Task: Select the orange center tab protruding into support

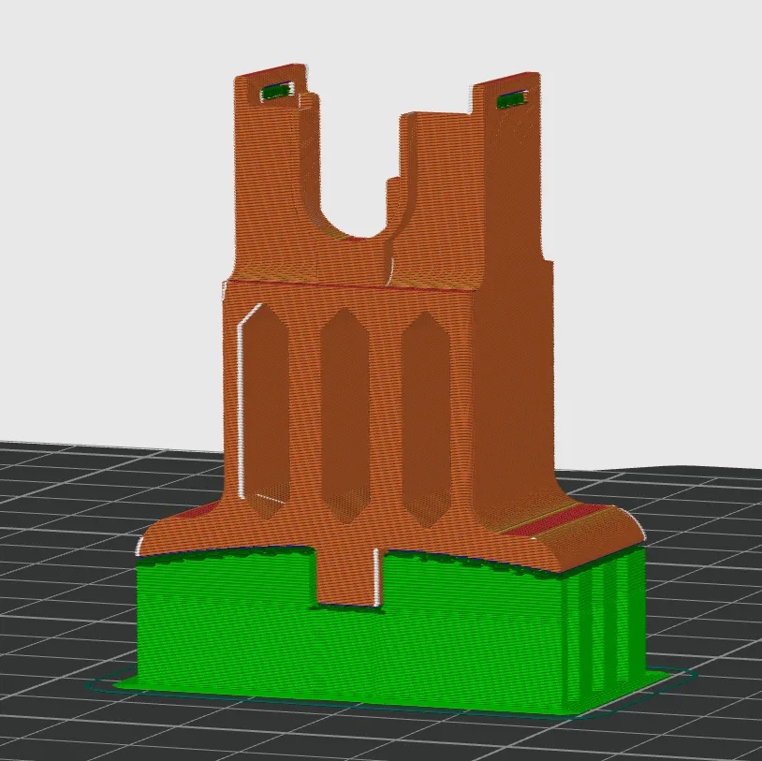Action: click(x=346, y=578)
